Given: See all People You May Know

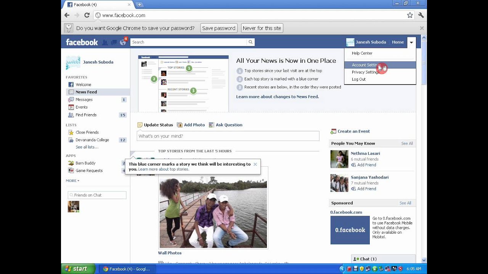Looking at the screenshot, I should [407, 143].
